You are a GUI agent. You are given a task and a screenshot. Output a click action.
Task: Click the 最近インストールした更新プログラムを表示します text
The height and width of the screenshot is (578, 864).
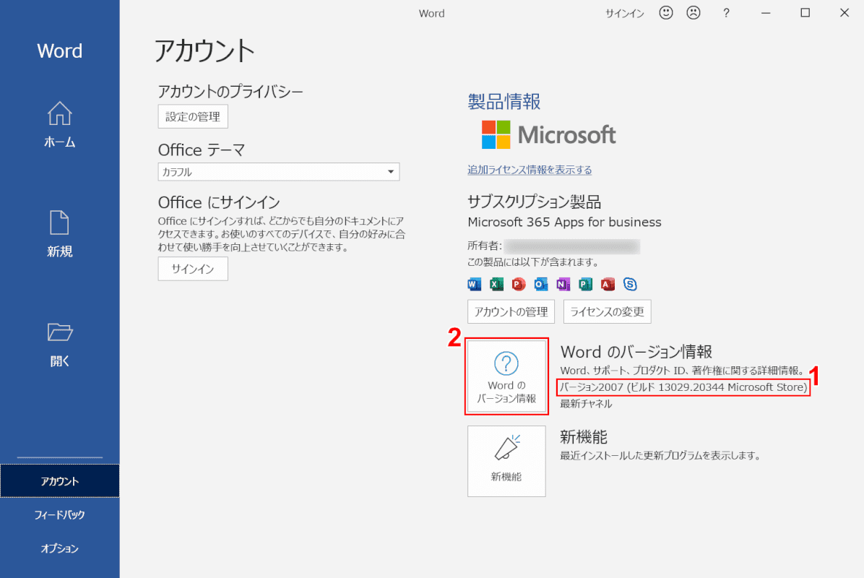click(660, 456)
